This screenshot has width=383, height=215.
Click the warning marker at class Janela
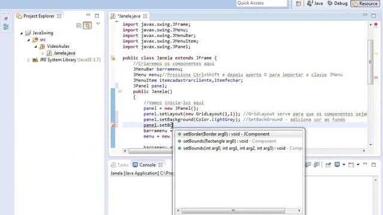click(x=113, y=58)
